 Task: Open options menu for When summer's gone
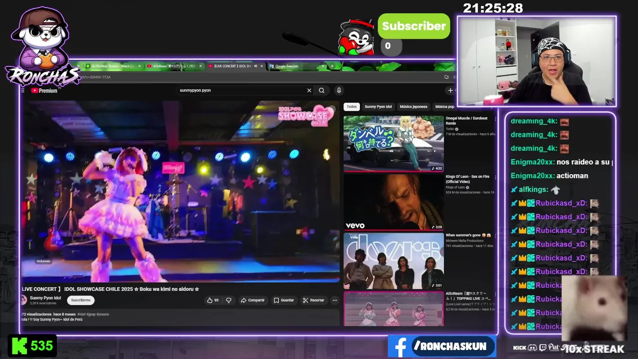495,236
